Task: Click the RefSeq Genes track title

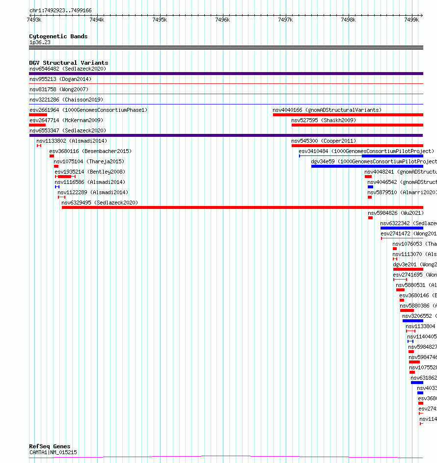Action: click(x=50, y=446)
